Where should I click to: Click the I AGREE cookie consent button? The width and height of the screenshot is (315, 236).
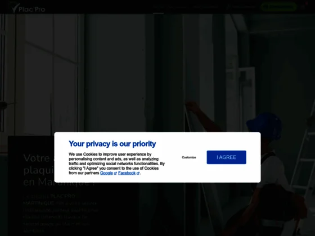[x=226, y=157]
